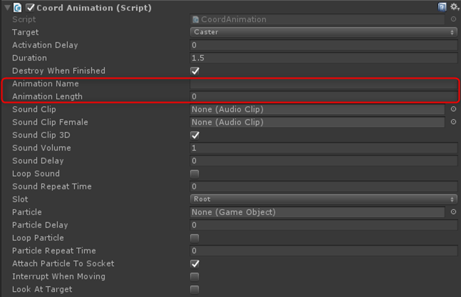This screenshot has height=297, width=461.
Task: Toggle Attach Particle To Socket checkbox
Action: pos(195,263)
